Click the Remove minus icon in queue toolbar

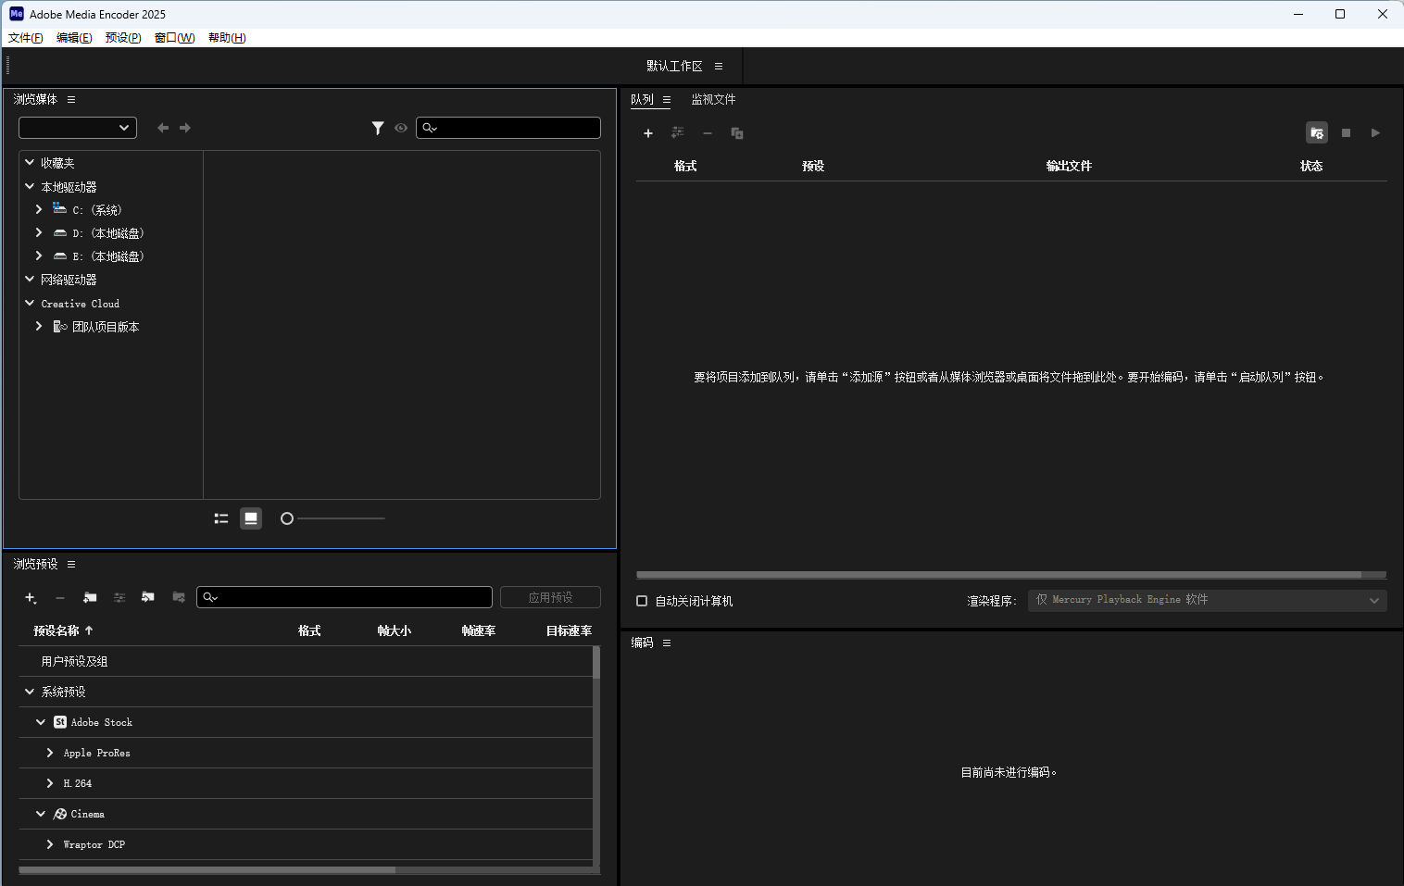click(x=708, y=133)
